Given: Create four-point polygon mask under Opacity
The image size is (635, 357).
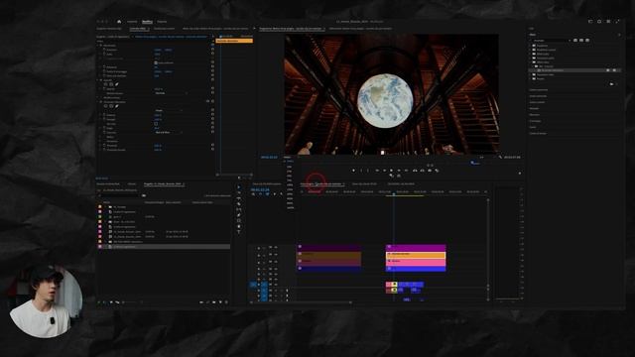Looking at the screenshot, I should [111, 84].
